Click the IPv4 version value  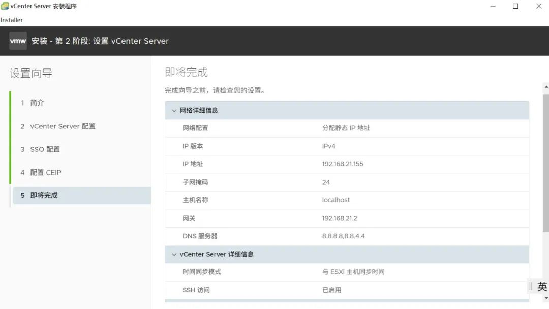coord(328,146)
